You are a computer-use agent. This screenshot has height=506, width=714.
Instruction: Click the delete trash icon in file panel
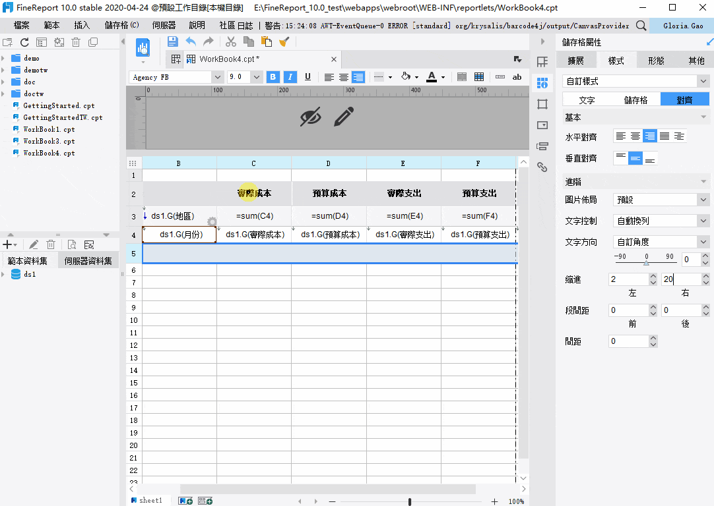76,42
